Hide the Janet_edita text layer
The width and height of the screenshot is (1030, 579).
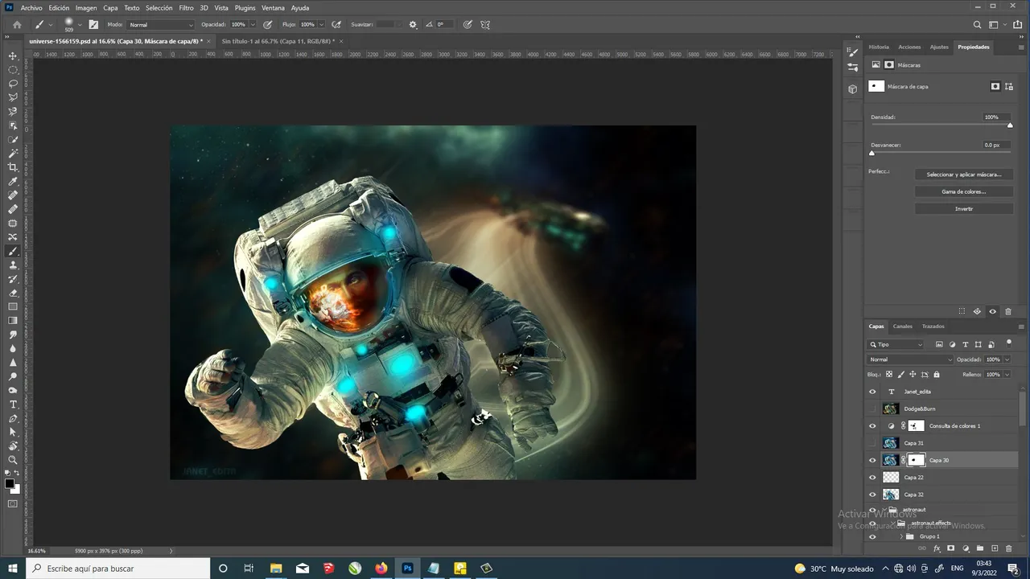[872, 392]
